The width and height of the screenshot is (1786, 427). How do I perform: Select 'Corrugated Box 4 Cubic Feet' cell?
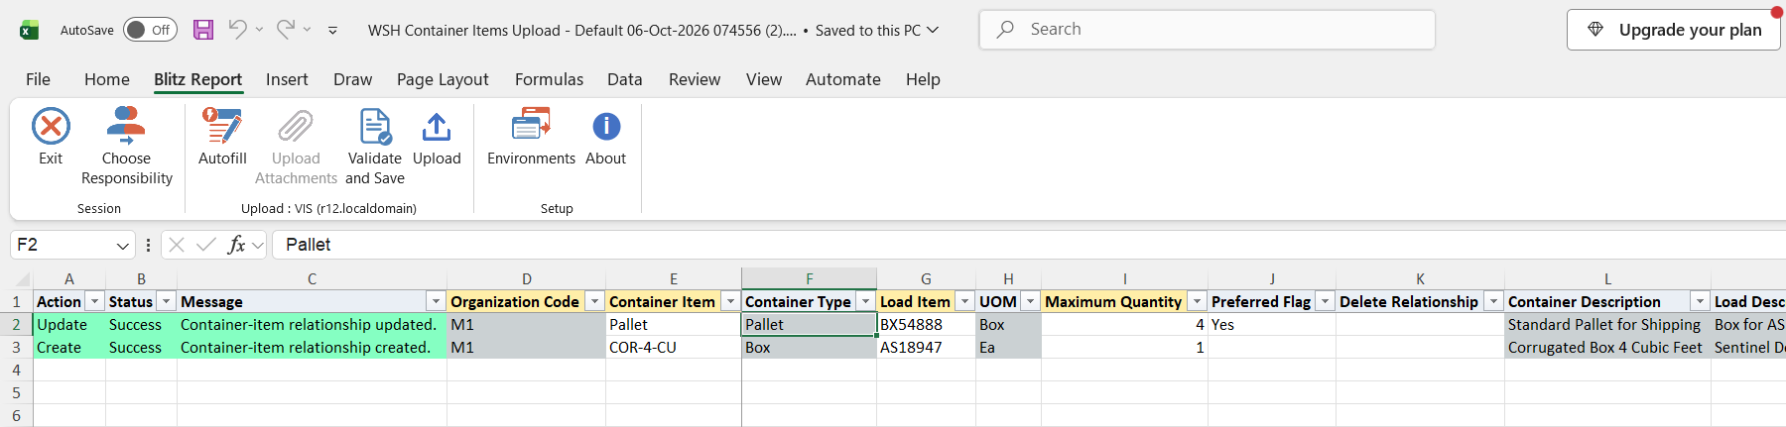click(1607, 348)
